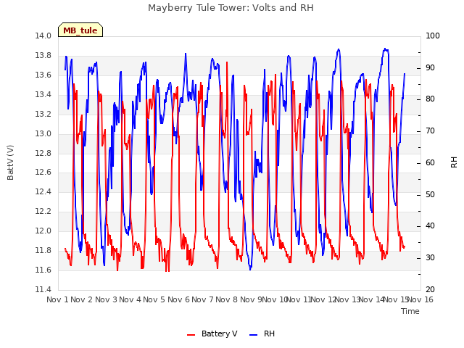Click the 30 right axis tick label
The height and width of the screenshot is (348, 464).
[x=430, y=258]
